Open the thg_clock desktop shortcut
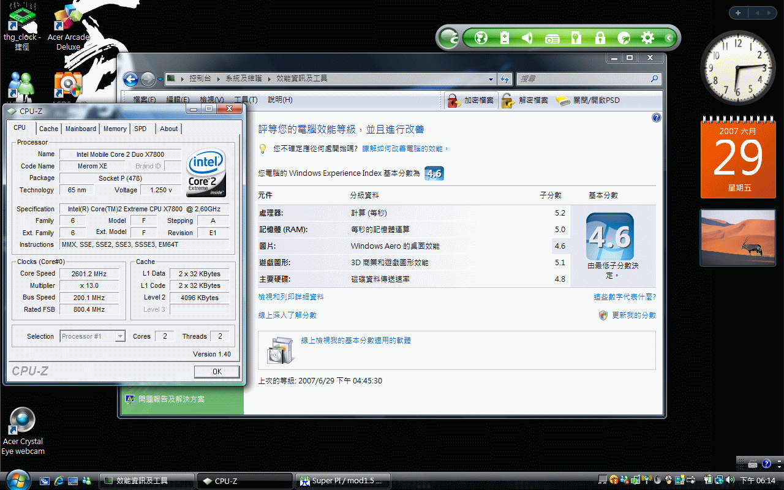The image size is (784, 490). point(21,26)
